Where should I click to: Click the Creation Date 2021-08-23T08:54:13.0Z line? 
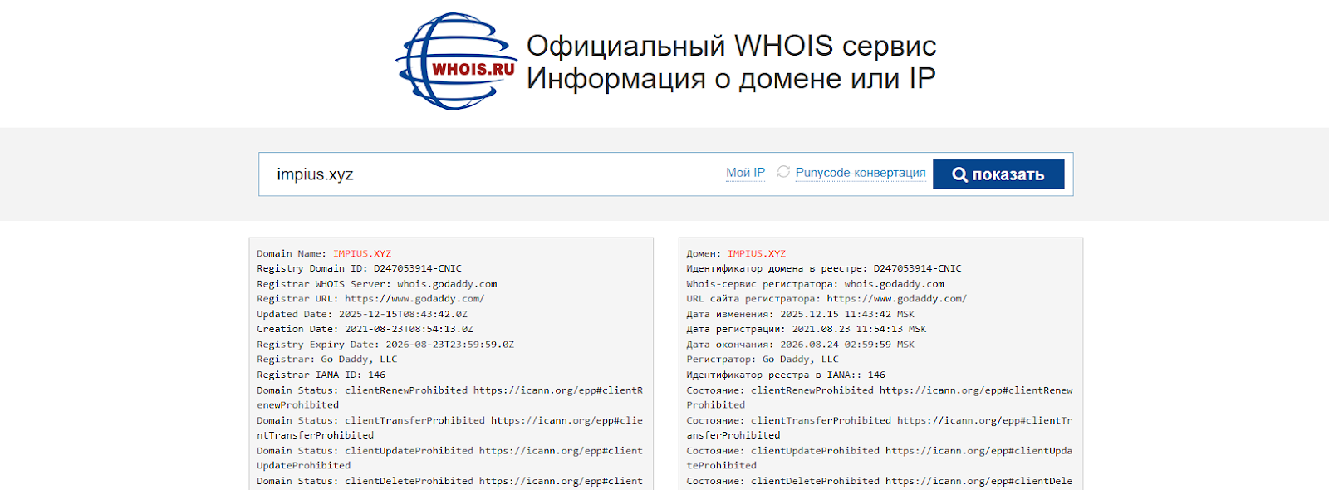365,330
